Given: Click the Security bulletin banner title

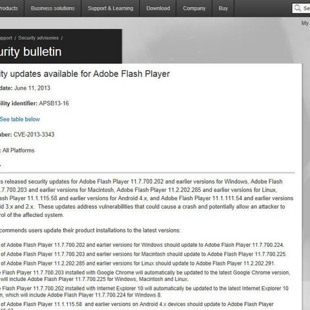Looking at the screenshot, I should (31, 52).
